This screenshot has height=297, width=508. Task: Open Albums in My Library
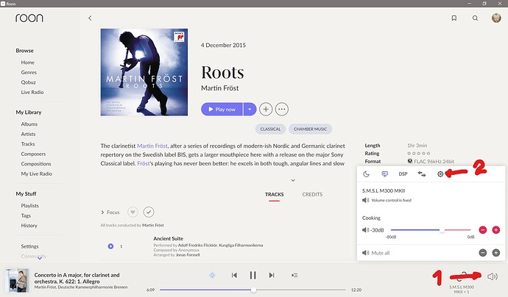coord(29,124)
